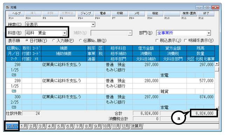The image size is (225, 136).
Task: Select the 伝票No.順 radio button
Action: [80, 40]
